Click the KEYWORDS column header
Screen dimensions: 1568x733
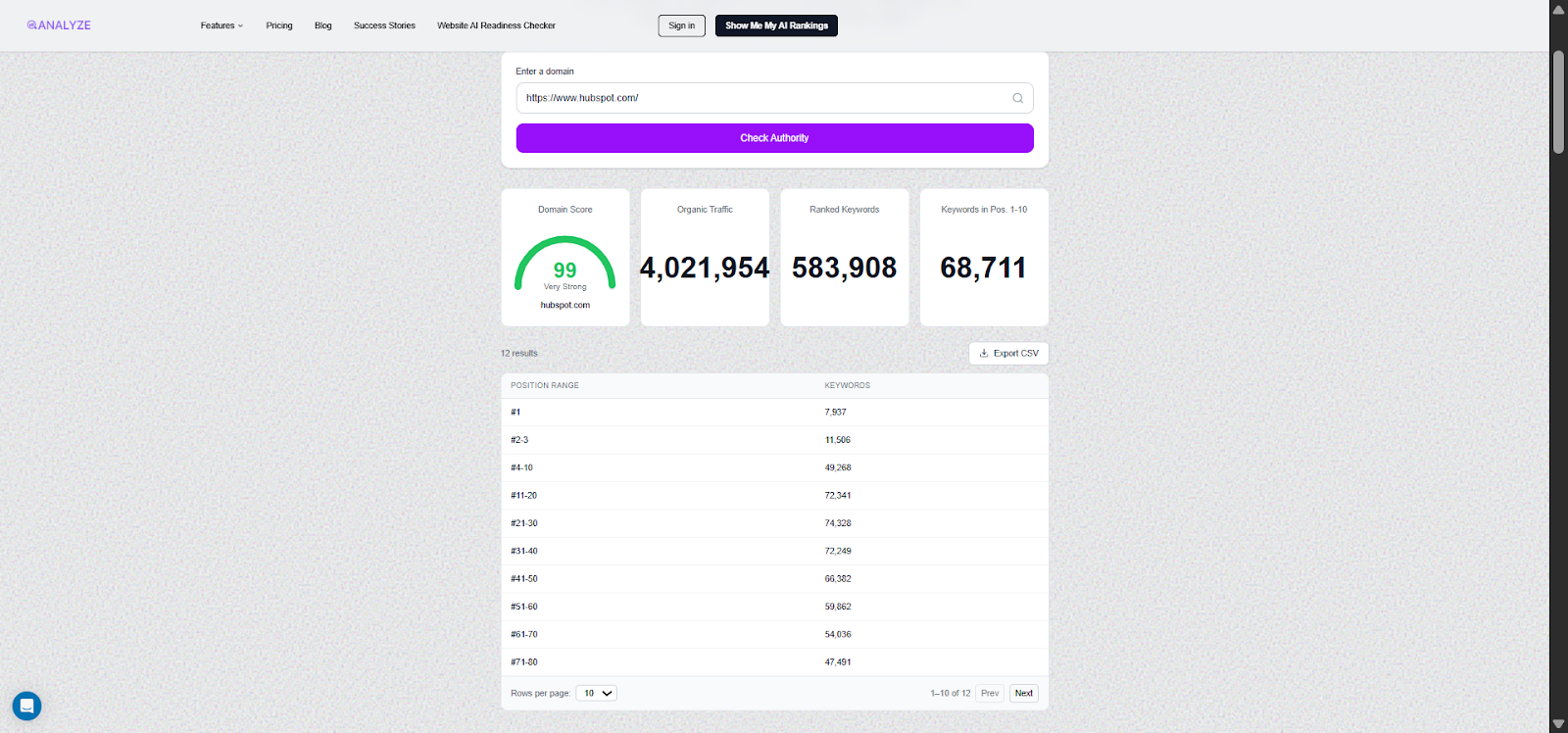pyautogui.click(x=848, y=385)
